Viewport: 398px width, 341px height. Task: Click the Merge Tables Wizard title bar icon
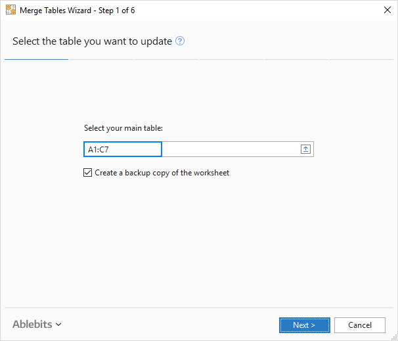click(x=11, y=11)
